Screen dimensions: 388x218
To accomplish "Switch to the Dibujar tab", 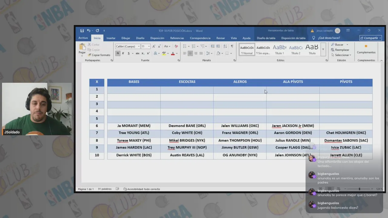I will pos(126,38).
